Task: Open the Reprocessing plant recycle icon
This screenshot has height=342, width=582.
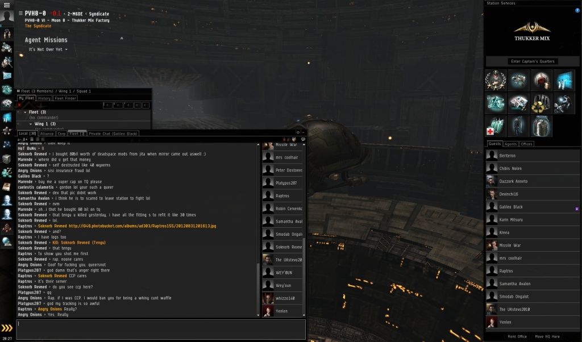Action: [x=541, y=103]
